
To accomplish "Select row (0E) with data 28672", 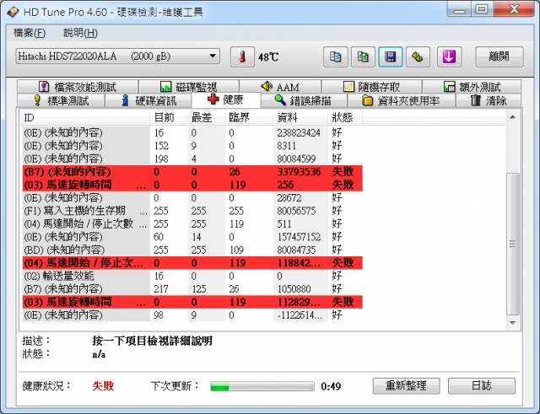I will (192, 197).
